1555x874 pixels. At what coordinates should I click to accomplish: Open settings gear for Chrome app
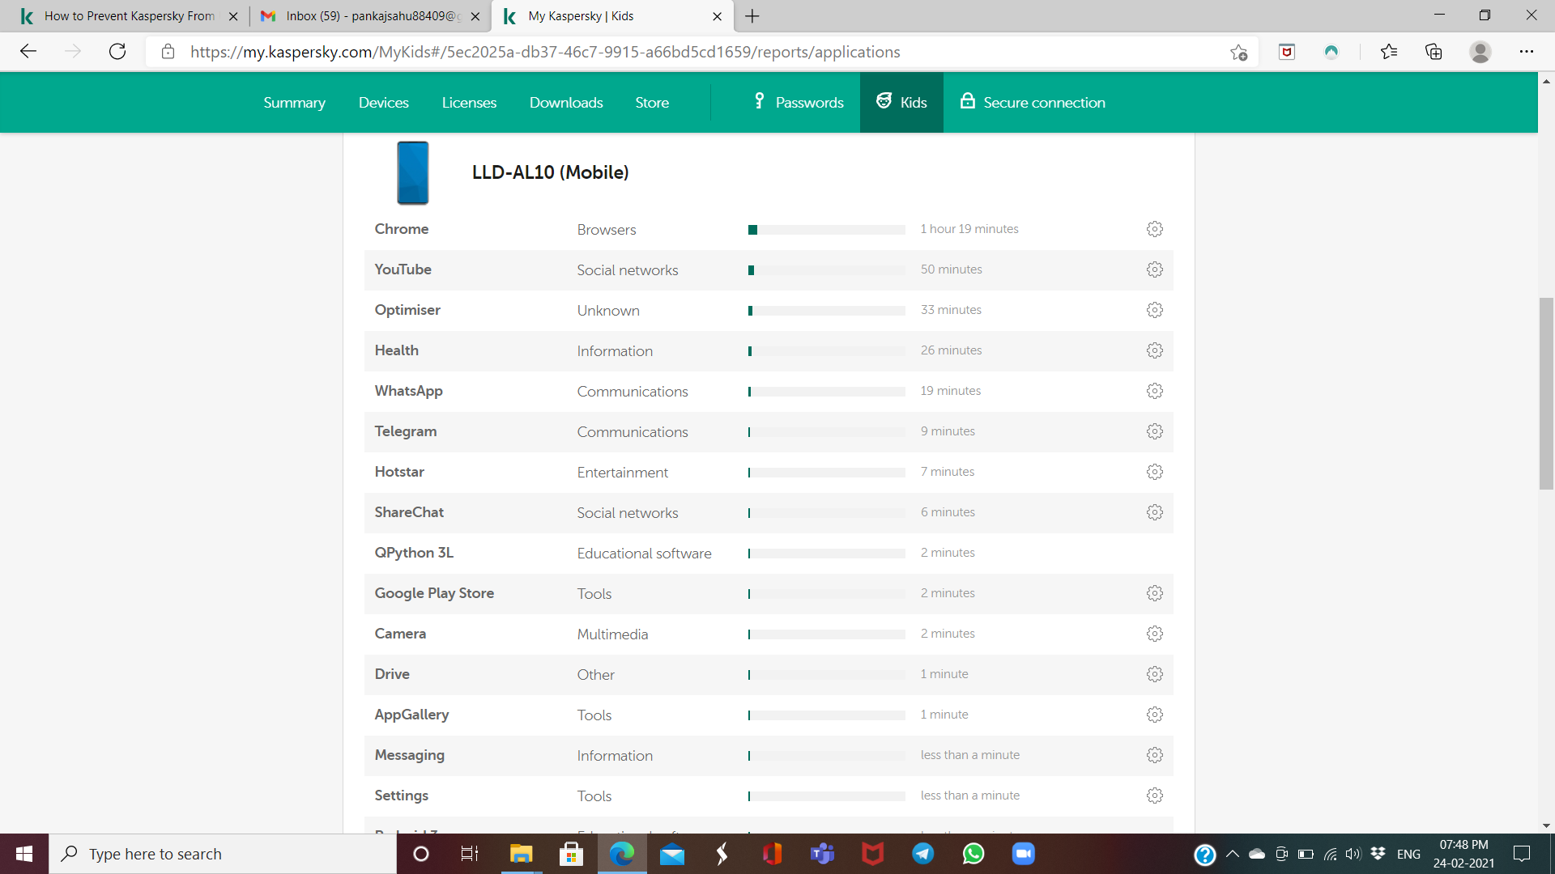[1155, 229]
